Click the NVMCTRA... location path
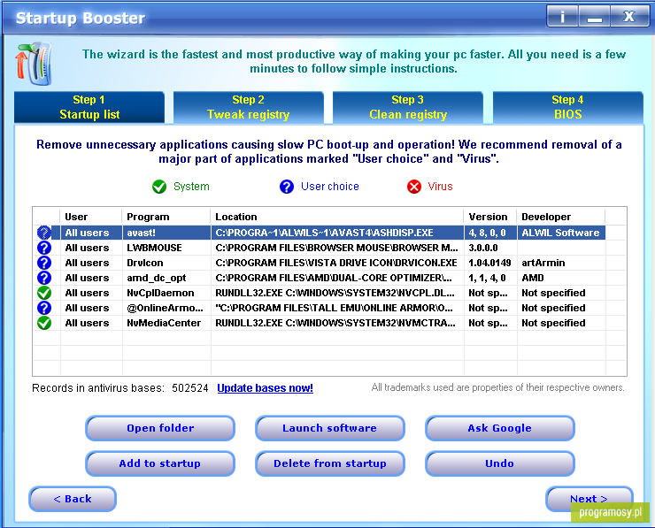 point(335,323)
